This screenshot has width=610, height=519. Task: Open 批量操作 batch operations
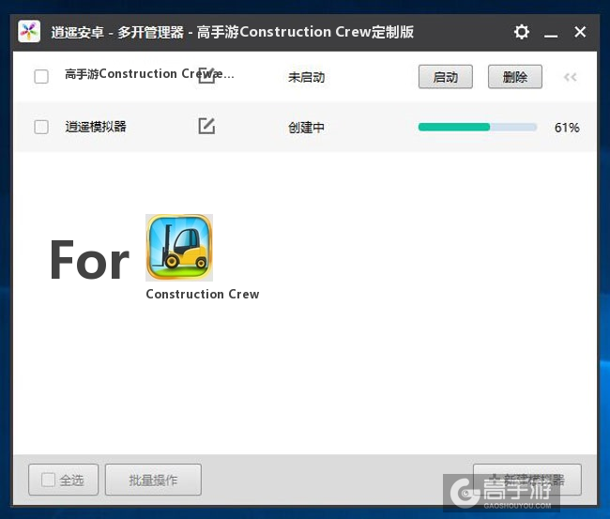coord(153,480)
